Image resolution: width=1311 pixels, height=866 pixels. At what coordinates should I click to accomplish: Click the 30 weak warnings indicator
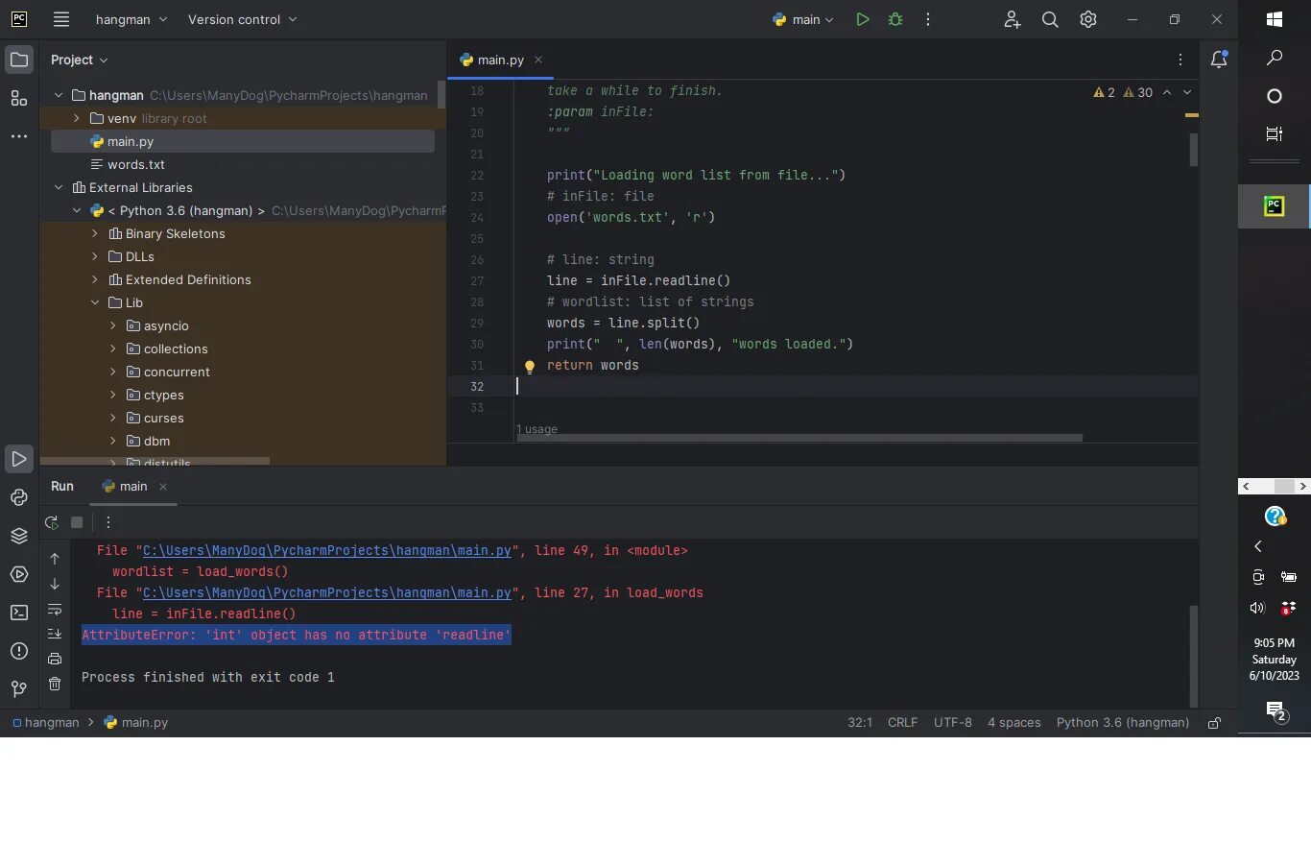pyautogui.click(x=1138, y=92)
